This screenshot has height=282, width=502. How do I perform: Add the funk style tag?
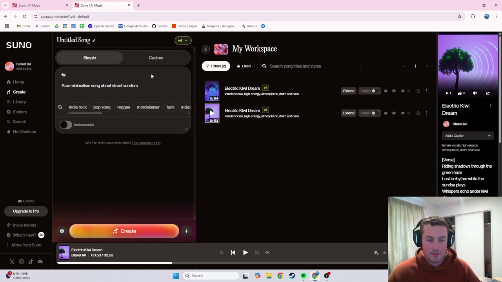170,107
